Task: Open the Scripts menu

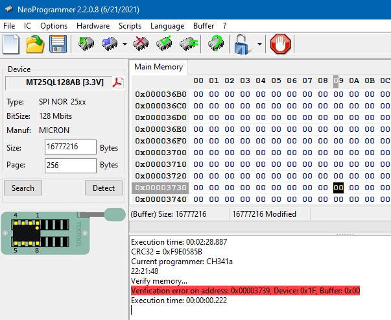Action: click(x=130, y=26)
